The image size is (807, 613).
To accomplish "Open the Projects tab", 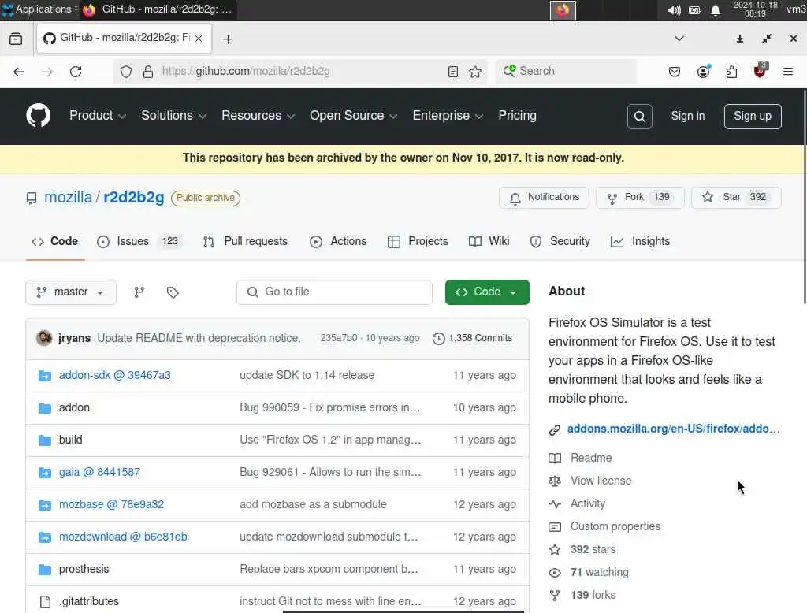I will pos(418,241).
